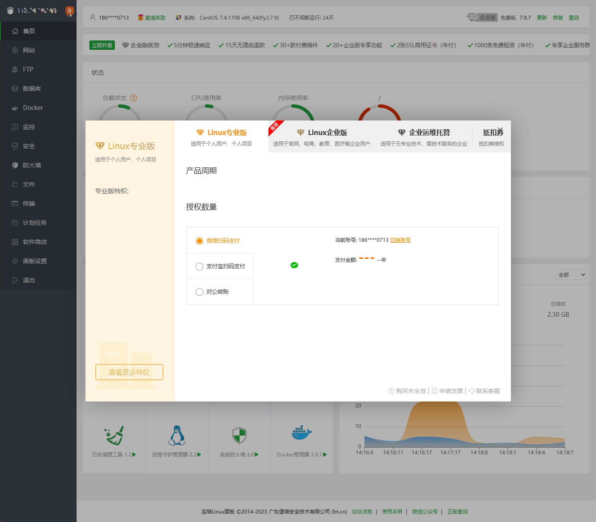
Task: Open 正版查询 footer link
Action: point(457,511)
